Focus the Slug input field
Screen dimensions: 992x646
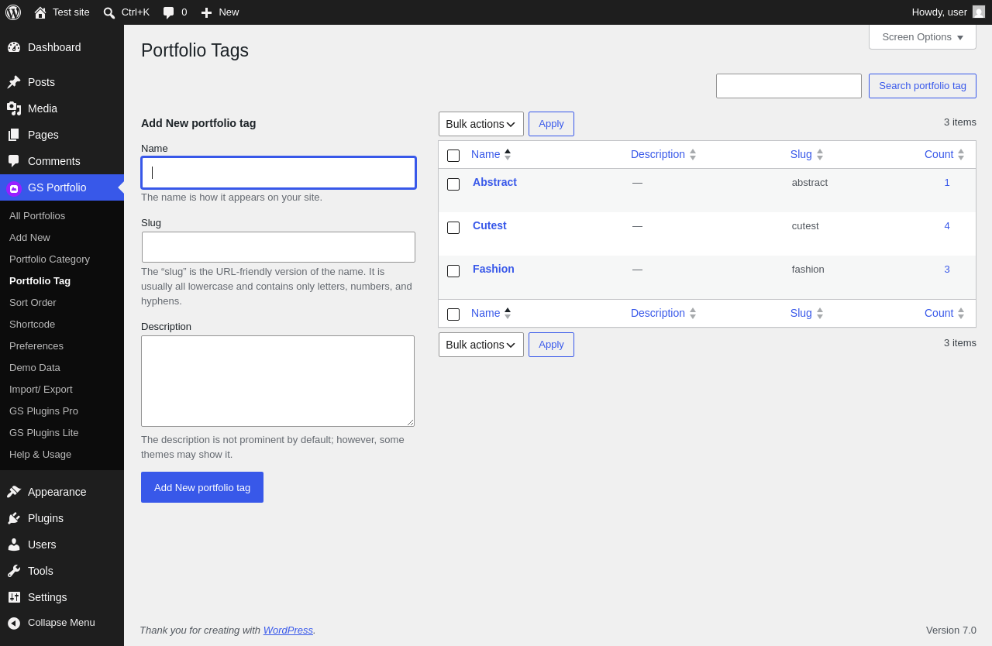coord(278,247)
